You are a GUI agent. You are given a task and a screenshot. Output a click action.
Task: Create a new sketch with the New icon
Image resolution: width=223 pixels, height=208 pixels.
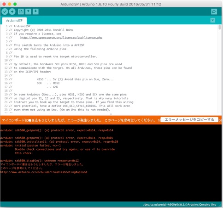pyautogui.click(x=21, y=11)
